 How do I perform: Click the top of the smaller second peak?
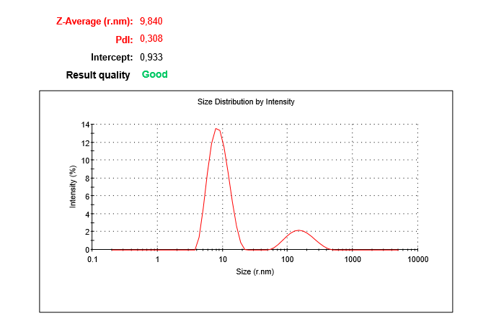pyautogui.click(x=298, y=230)
